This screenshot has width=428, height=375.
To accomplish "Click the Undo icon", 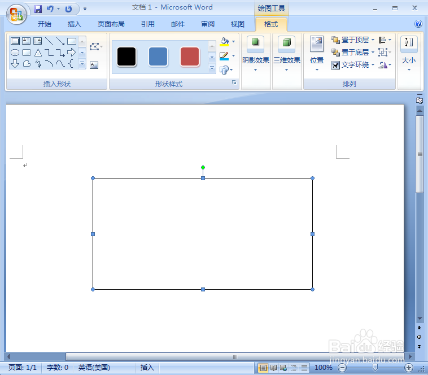I will (50, 9).
